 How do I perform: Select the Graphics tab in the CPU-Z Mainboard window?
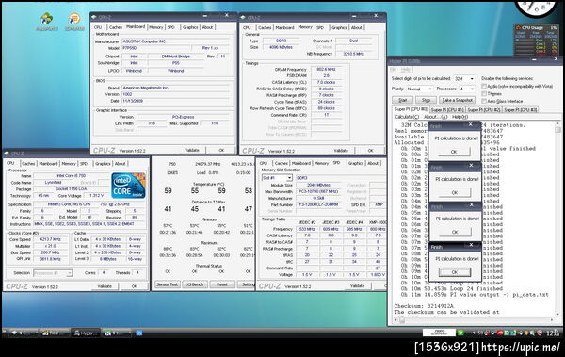click(x=190, y=27)
